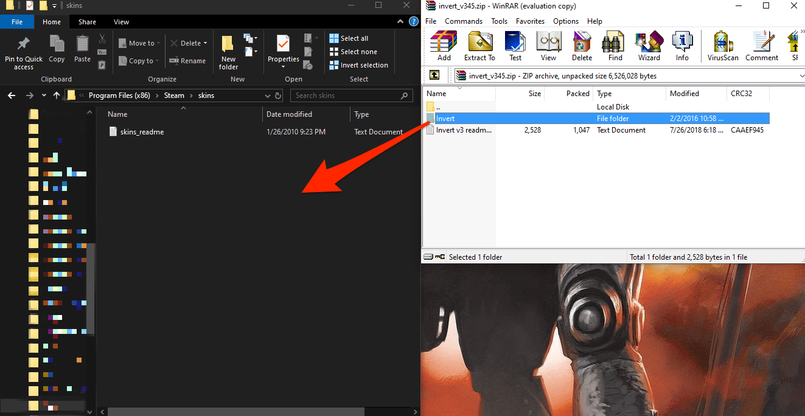Go up one level in WinRAR
Viewport: 805px width, 416px height.
(434, 75)
